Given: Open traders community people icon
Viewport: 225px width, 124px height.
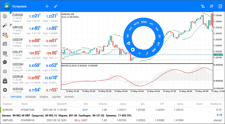Looking at the screenshot, I should click(x=5, y=71).
